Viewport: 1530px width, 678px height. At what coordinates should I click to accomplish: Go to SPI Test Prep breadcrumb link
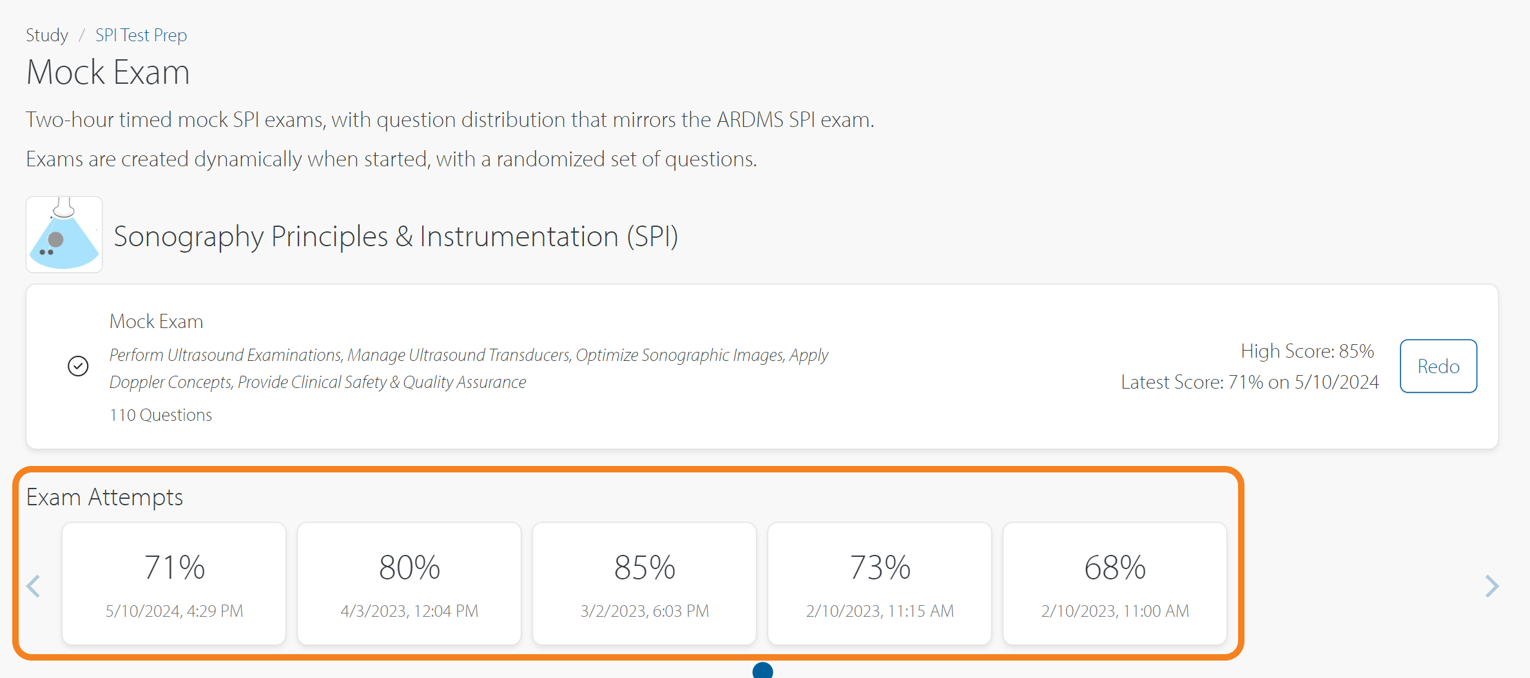(140, 35)
